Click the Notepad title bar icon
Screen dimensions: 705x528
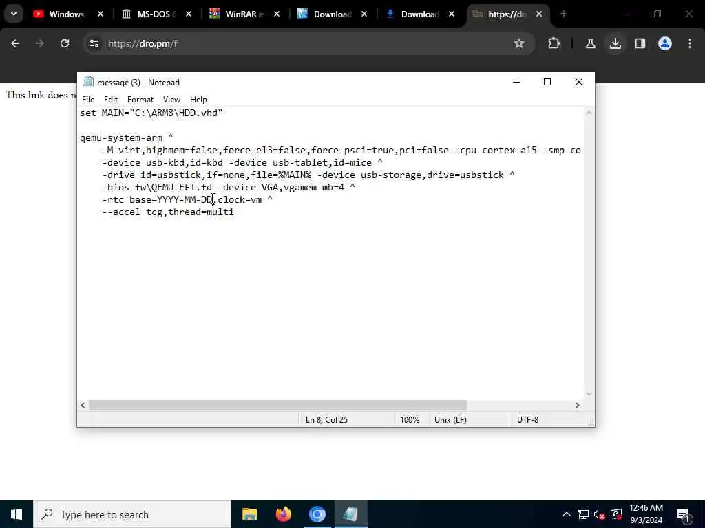pos(88,82)
